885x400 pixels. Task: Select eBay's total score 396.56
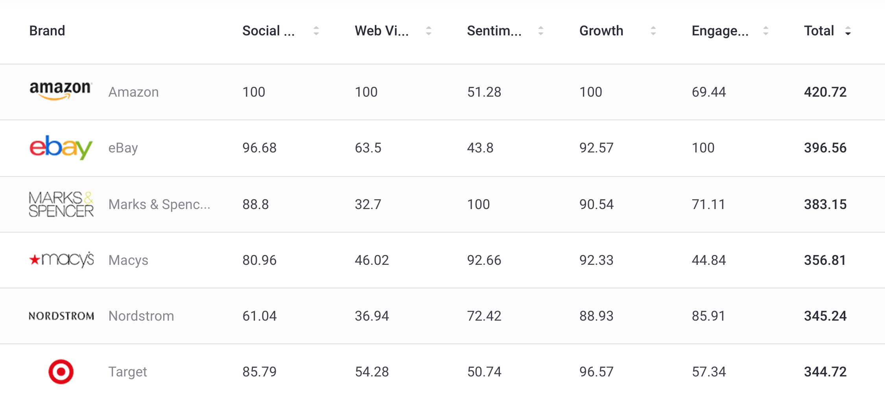tap(825, 148)
